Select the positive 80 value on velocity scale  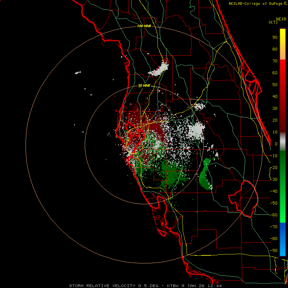pos(275,49)
